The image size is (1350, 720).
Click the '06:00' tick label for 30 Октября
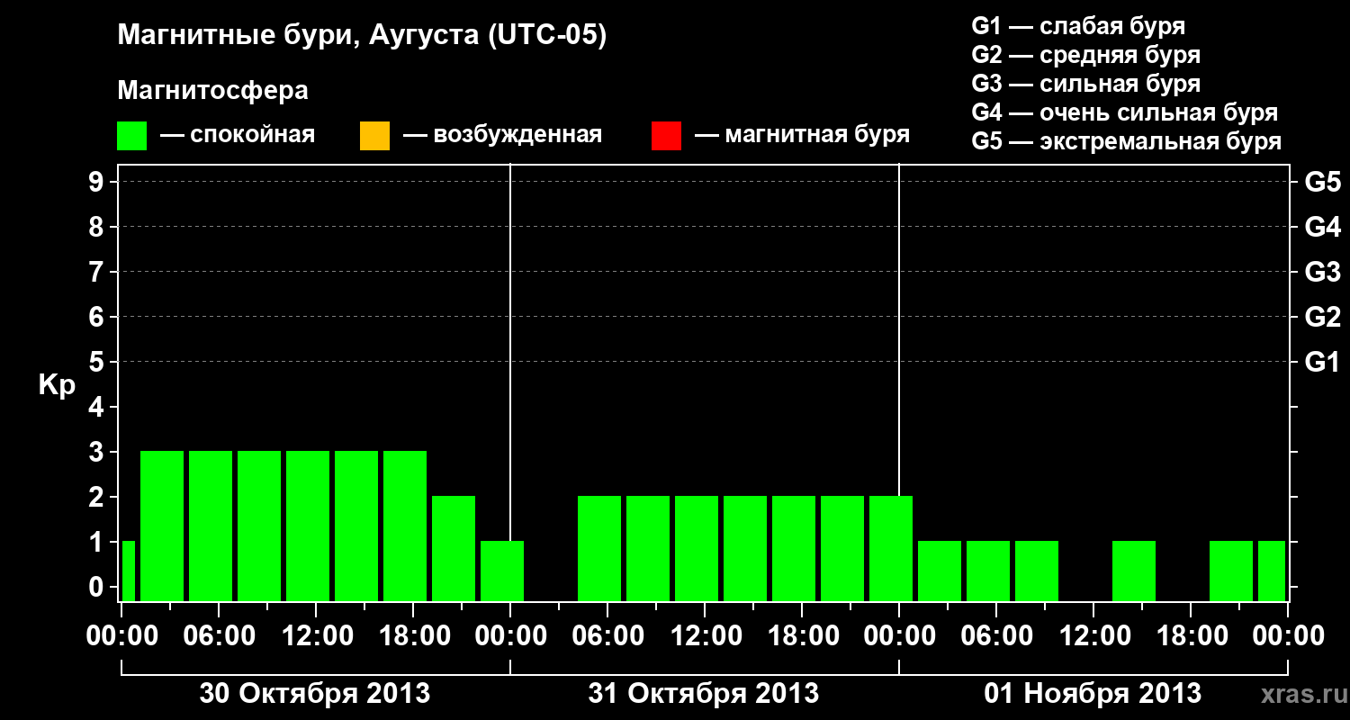(x=219, y=635)
